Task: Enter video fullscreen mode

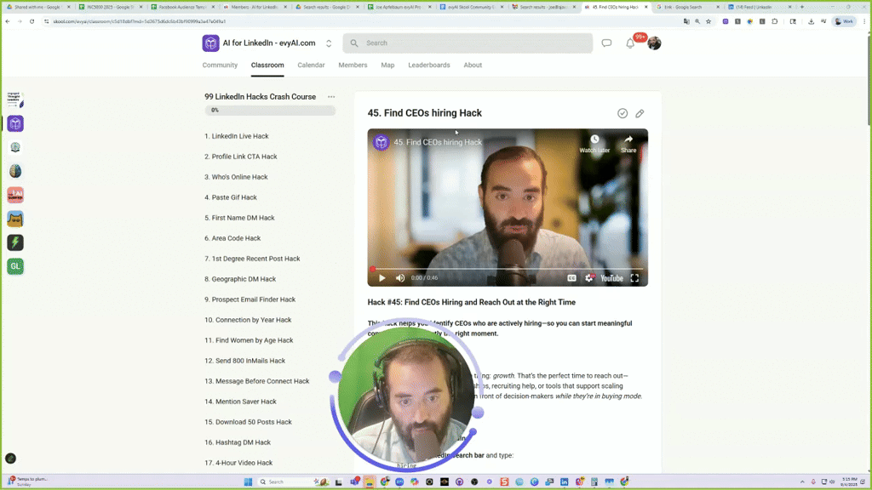Action: tap(634, 278)
